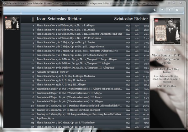
Task: Select track 'Tempest': I. Largo: Allegro
Action: [85, 59]
